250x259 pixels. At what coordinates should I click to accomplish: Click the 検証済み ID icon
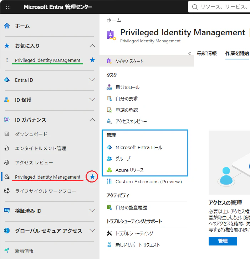pyautogui.click(x=7, y=211)
